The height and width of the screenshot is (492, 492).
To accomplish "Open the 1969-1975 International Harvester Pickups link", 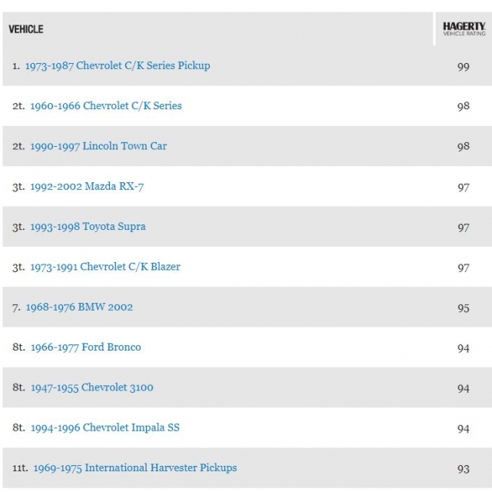I will pos(135,468).
